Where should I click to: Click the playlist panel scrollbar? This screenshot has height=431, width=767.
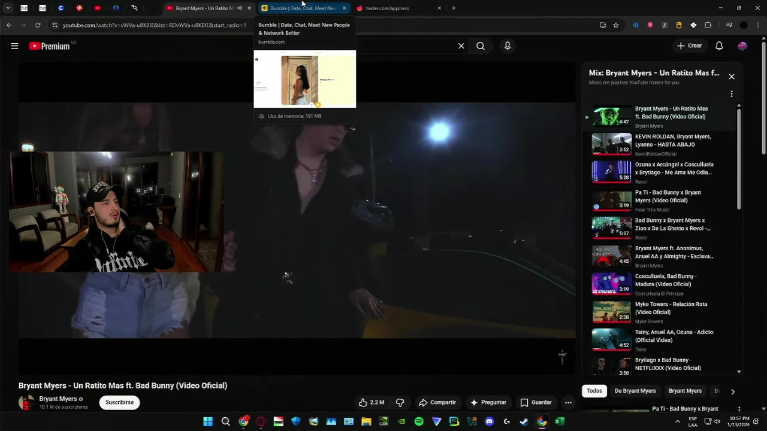[739, 159]
